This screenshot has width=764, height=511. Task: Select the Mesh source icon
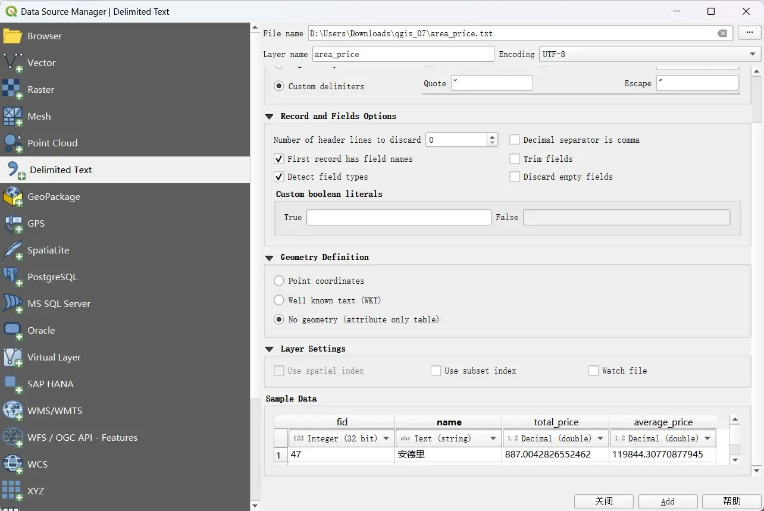[12, 116]
